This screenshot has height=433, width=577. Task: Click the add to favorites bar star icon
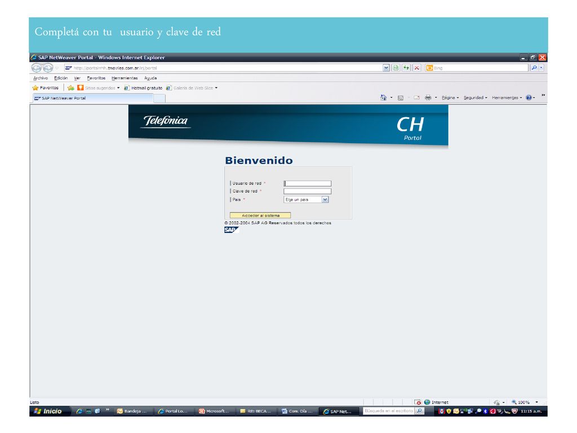pos(70,88)
